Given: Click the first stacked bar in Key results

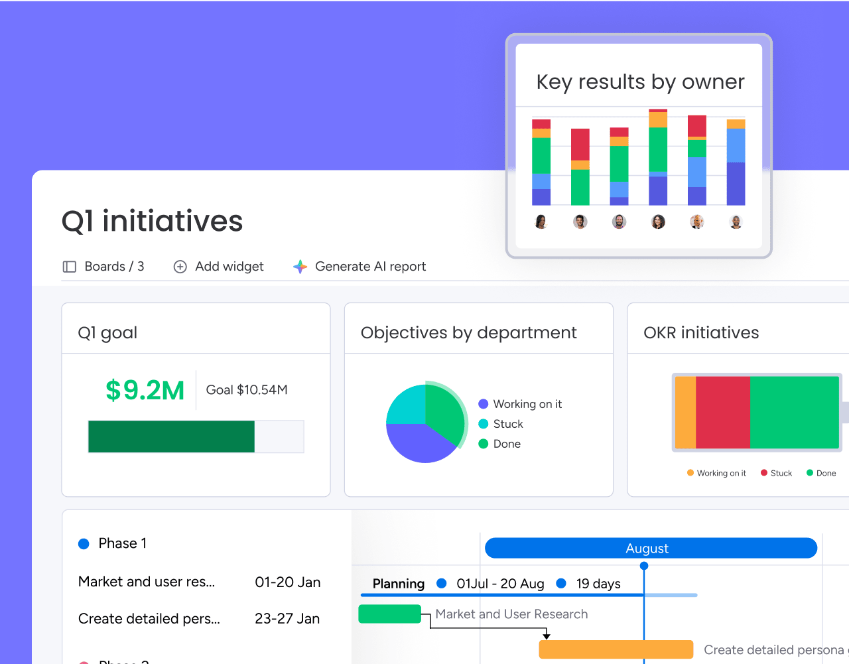Looking at the screenshot, I should click(x=541, y=162).
